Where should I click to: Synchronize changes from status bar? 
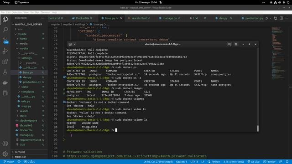(19, 162)
